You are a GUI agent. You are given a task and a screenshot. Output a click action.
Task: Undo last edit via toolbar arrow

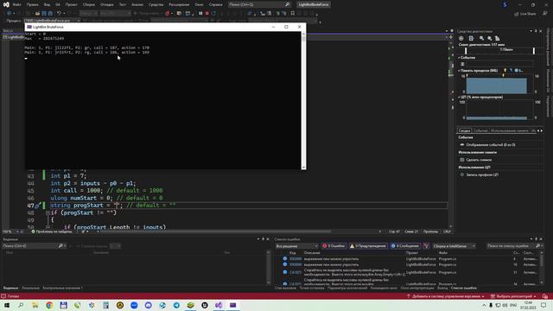59,14
